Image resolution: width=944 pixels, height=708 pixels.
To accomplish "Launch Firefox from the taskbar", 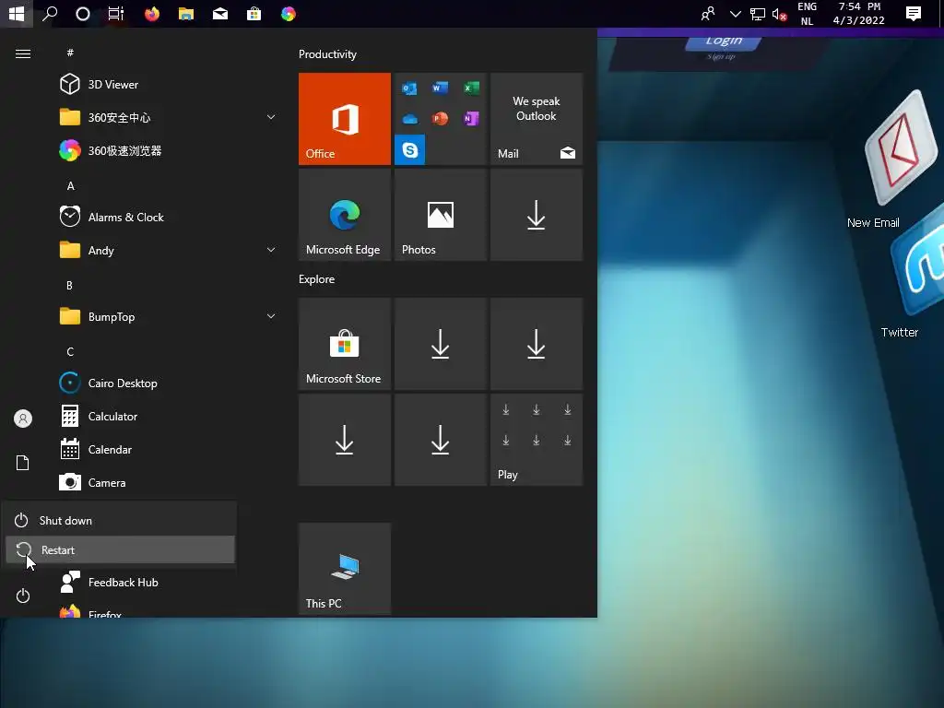I will [x=152, y=13].
